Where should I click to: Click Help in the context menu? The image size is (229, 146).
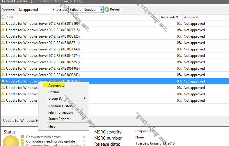click(x=52, y=126)
